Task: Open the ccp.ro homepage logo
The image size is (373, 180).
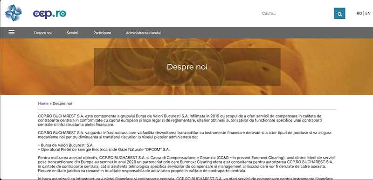Action: 49,14
